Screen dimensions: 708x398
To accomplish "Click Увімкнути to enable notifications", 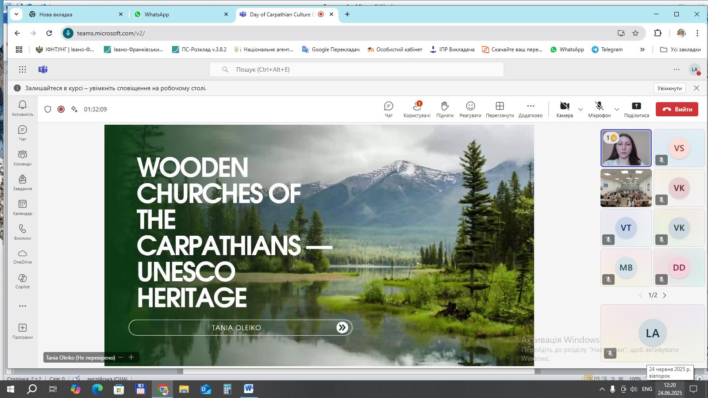I will (670, 88).
